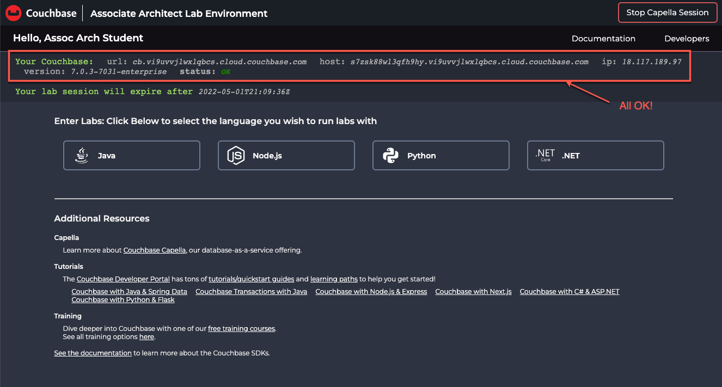Open tutorials/quickstart guides link

pos(251,279)
